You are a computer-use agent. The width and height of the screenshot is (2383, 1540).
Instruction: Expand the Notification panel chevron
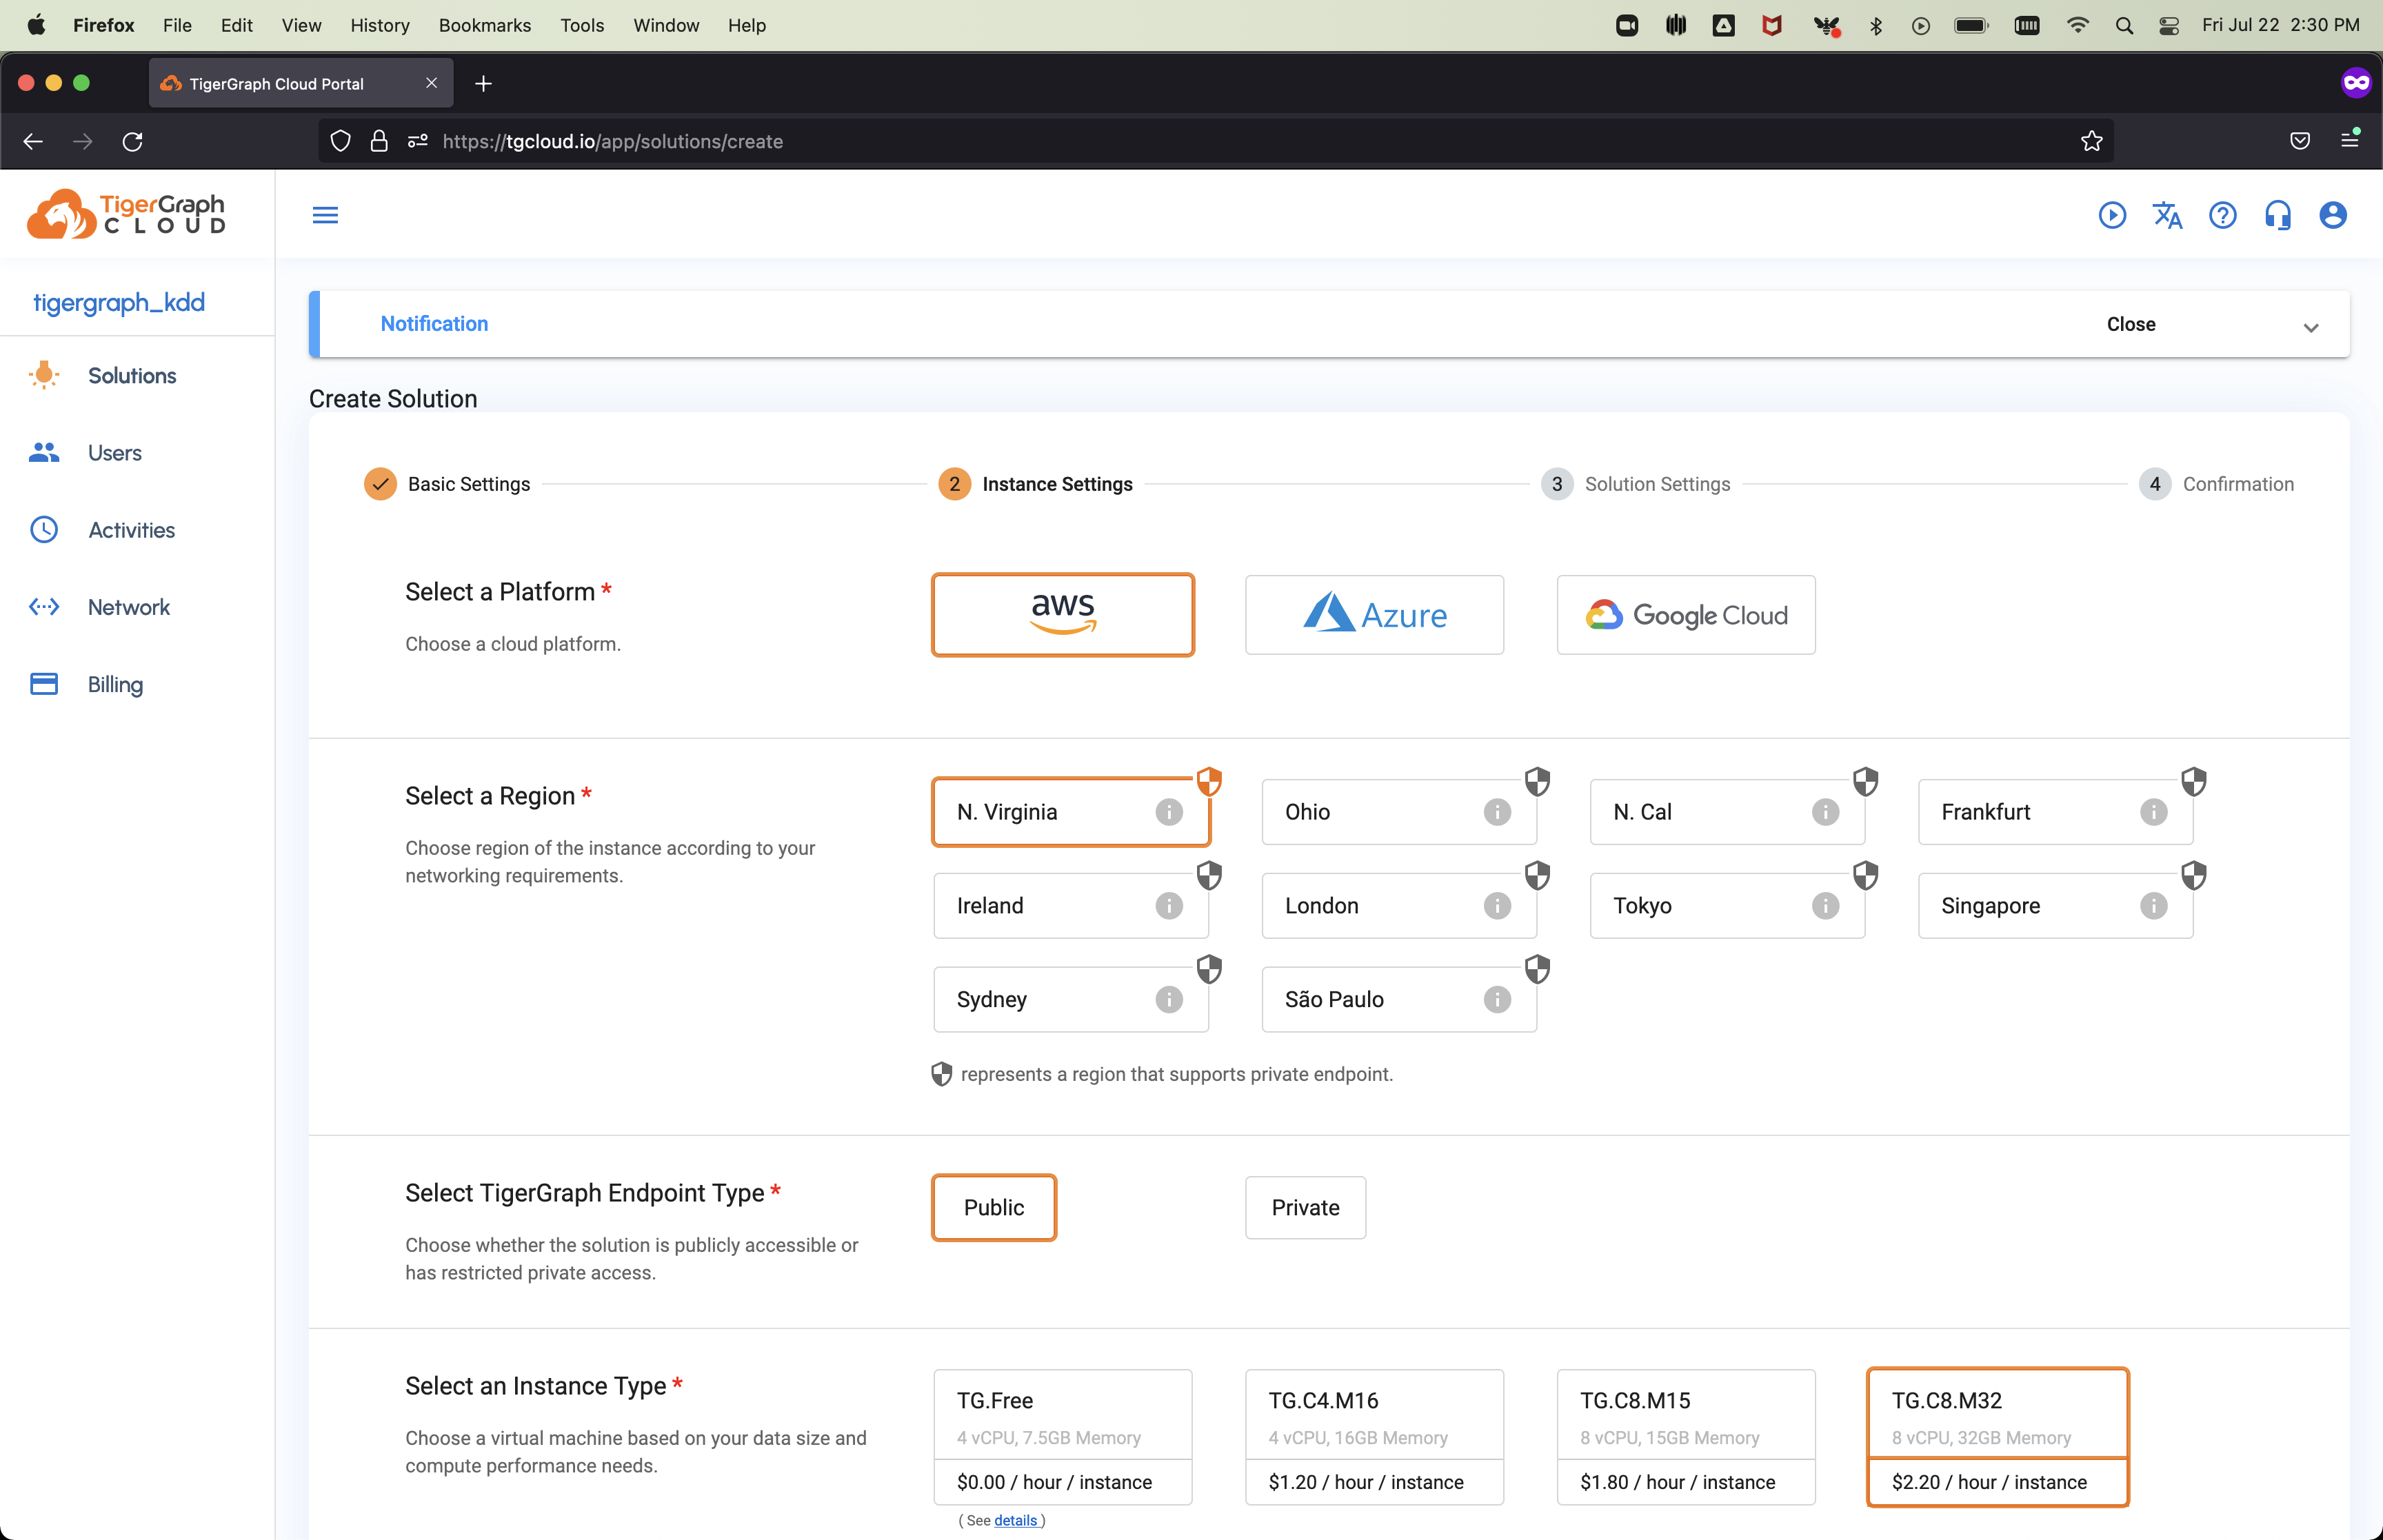pos(2310,327)
